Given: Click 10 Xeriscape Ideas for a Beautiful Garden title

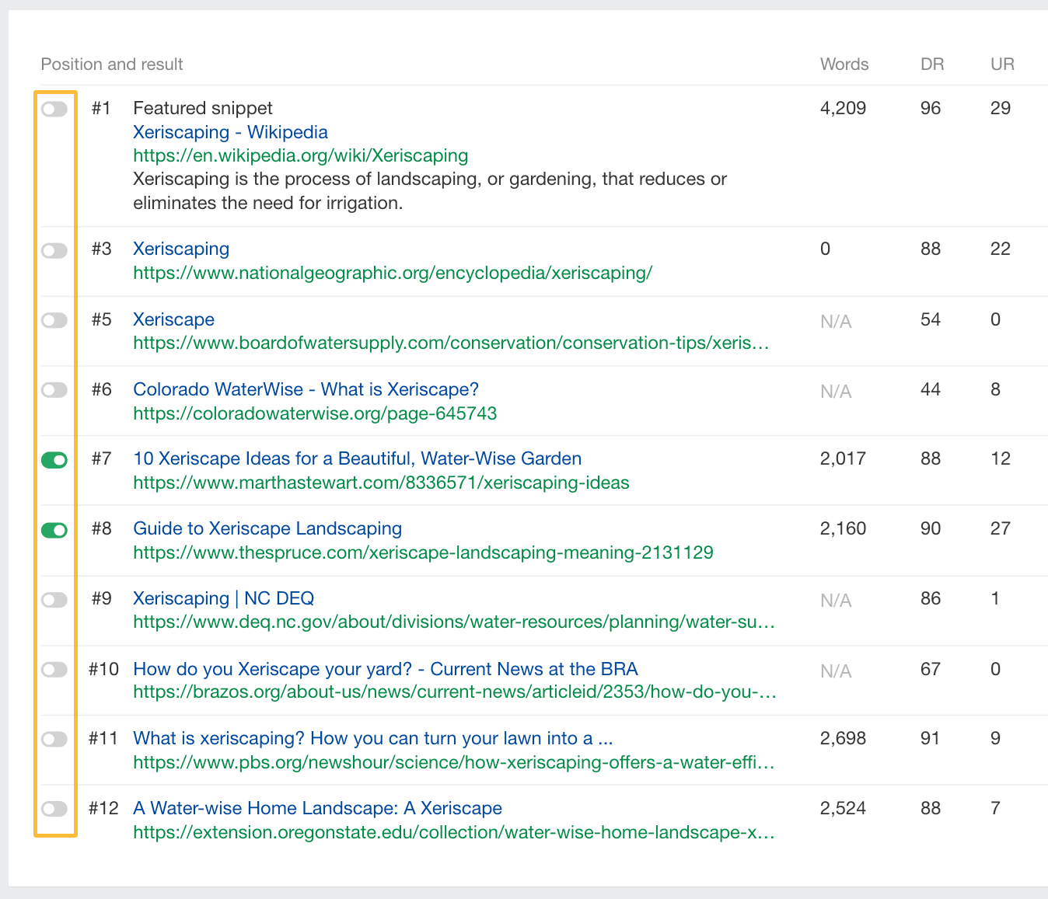Looking at the screenshot, I should 357,458.
